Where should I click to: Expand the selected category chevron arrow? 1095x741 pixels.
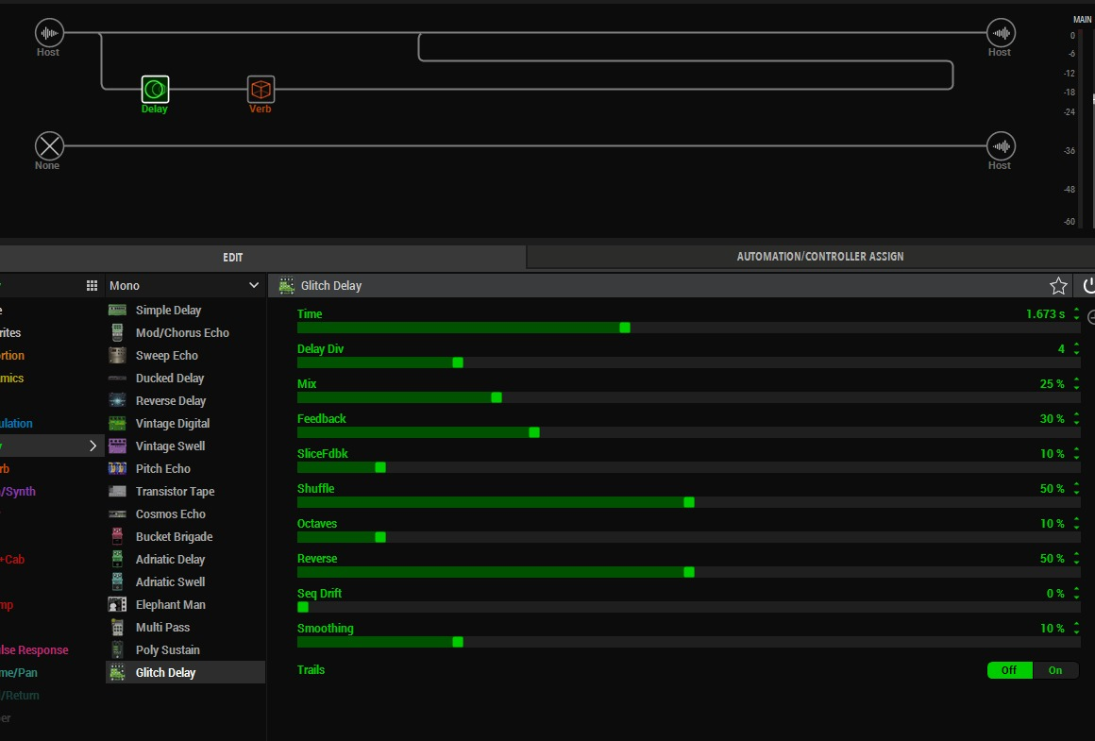(x=93, y=446)
